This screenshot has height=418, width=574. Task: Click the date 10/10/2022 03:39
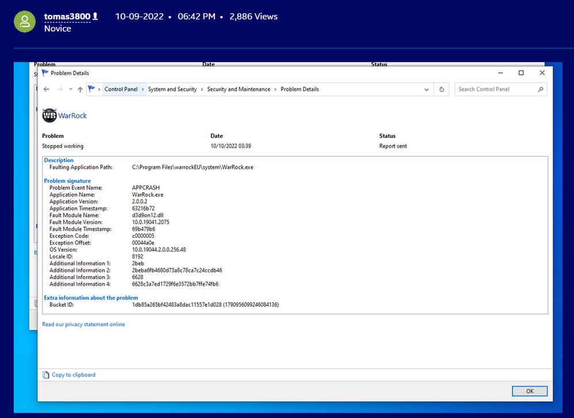[230, 146]
